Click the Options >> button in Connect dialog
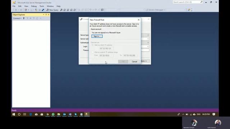Image resolution: width=230 pixels, height=129 pixels. (x=145, y=61)
